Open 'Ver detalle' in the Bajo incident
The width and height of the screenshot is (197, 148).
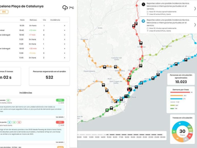60,117
